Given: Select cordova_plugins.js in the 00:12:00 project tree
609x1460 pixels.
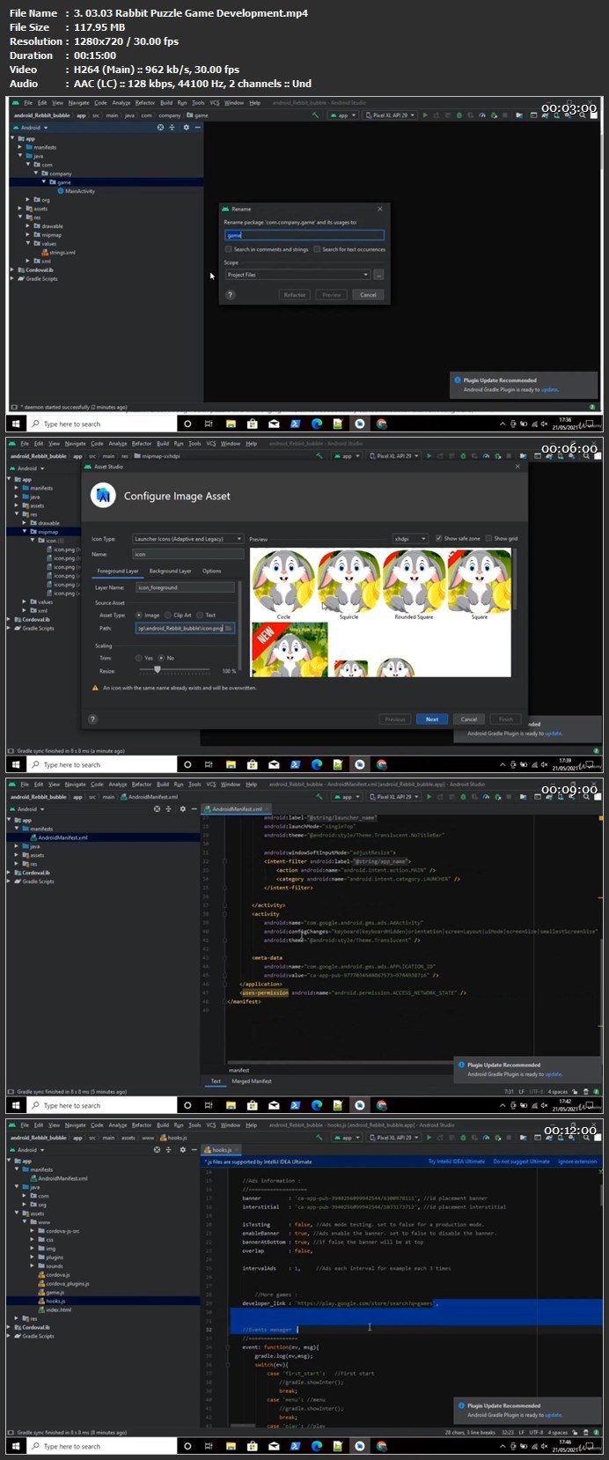Looking at the screenshot, I should (x=63, y=1283).
